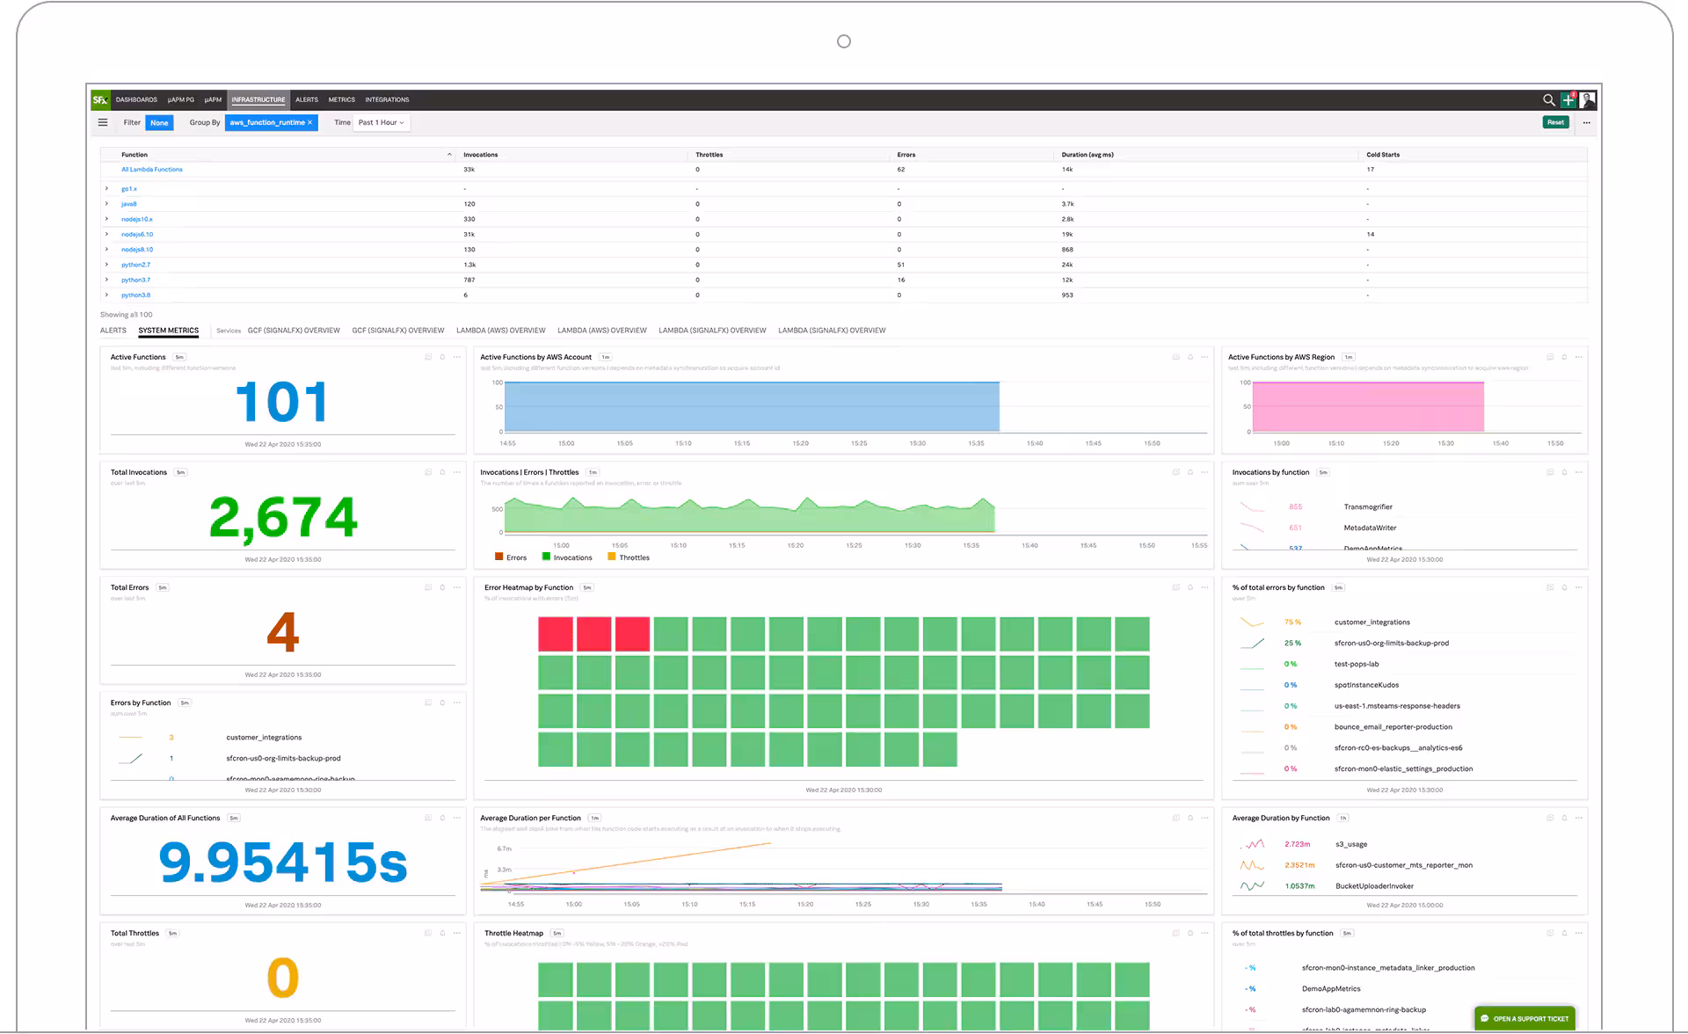Open search with the magnifier icon

1549,100
